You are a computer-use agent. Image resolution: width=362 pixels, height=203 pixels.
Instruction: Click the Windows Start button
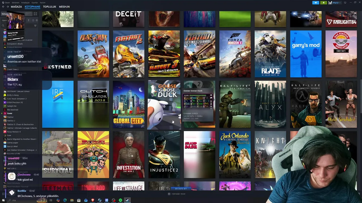click(3, 200)
